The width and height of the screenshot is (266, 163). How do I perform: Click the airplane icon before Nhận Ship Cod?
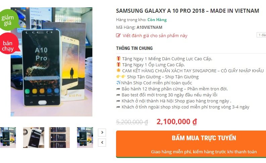click(118, 83)
